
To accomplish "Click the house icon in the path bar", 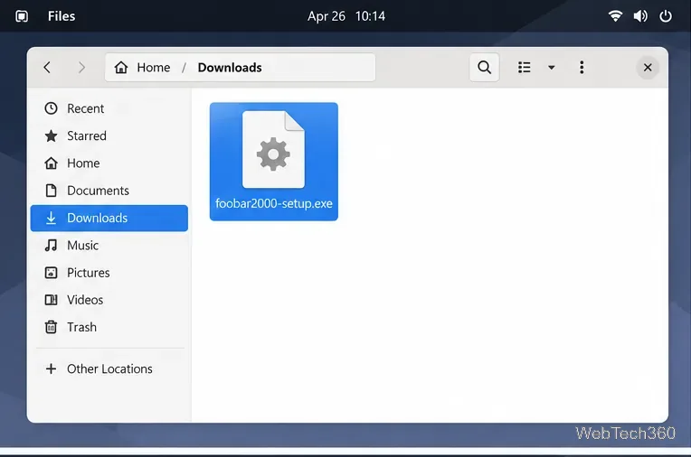I will tap(121, 68).
